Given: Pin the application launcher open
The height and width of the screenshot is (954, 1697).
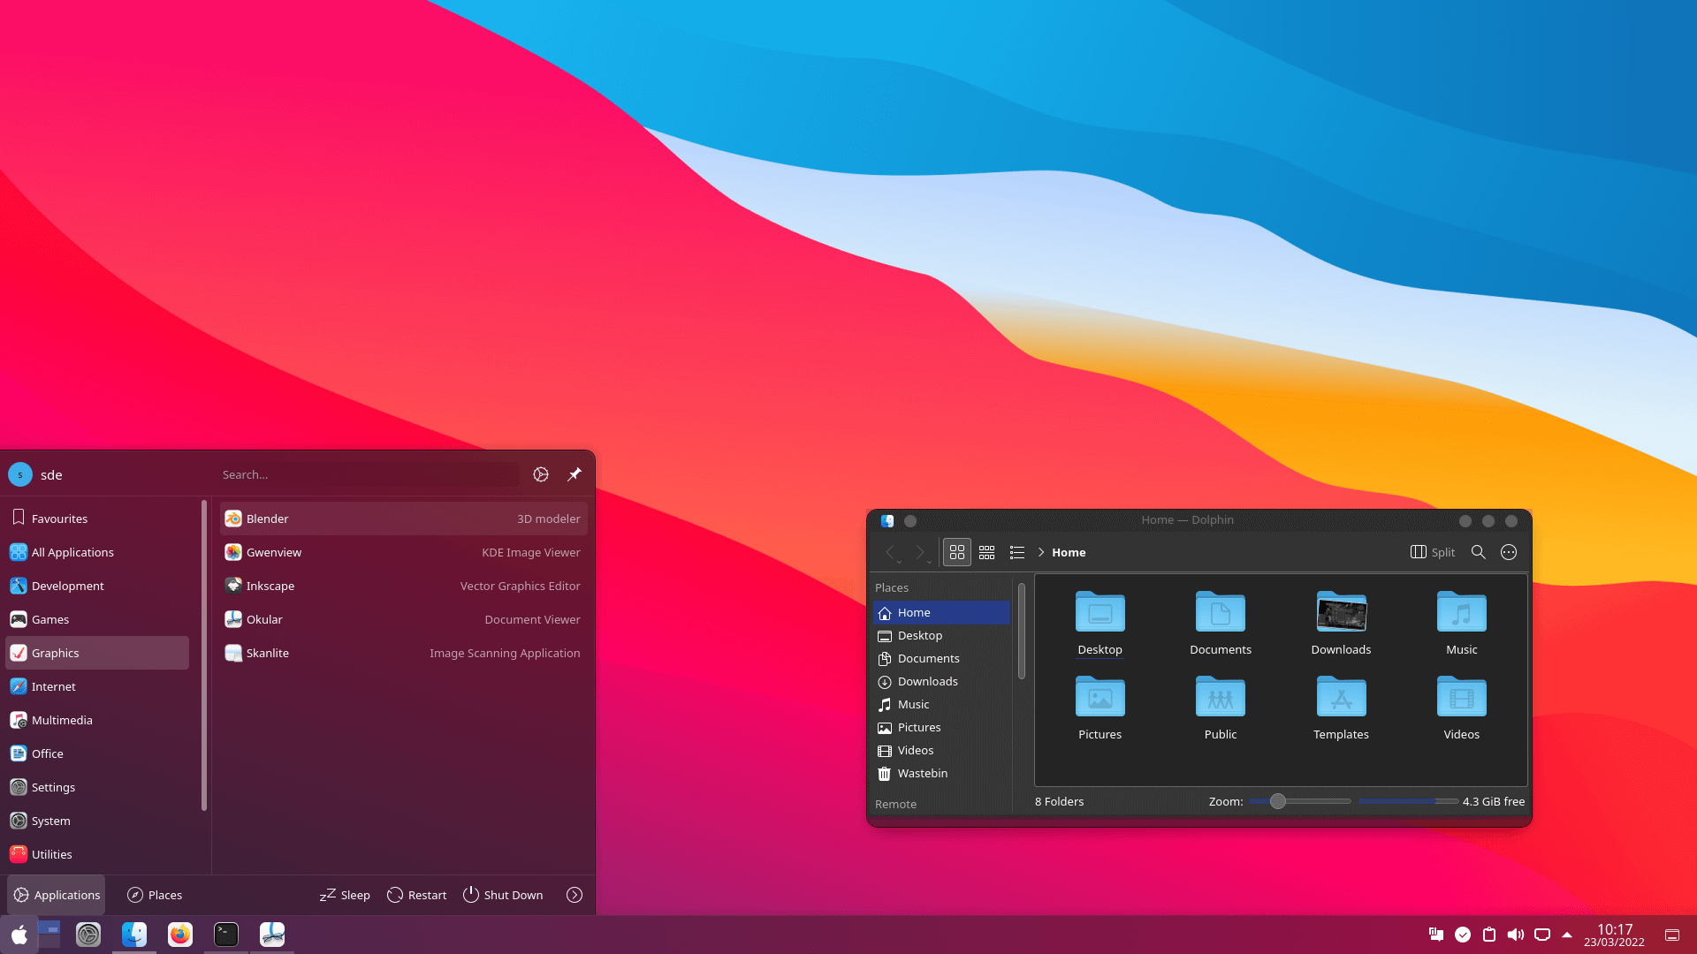Looking at the screenshot, I should (x=574, y=474).
